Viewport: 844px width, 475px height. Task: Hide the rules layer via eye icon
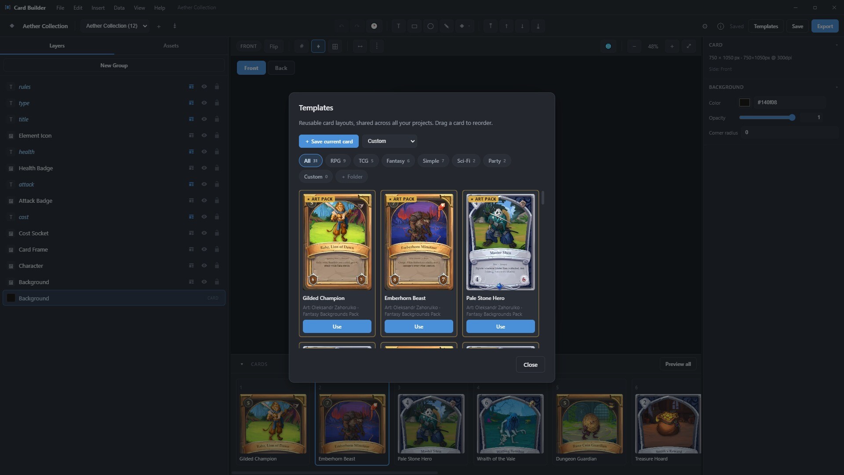pos(204,87)
